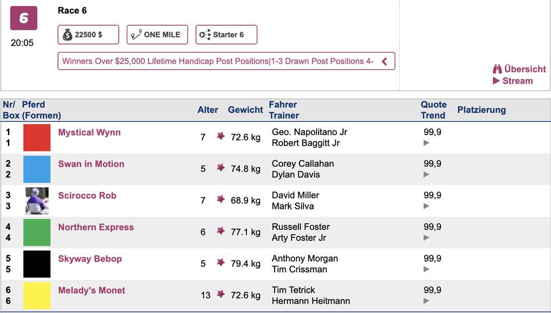
Task: Open the Scirocco Rob horse page
Action: (87, 196)
